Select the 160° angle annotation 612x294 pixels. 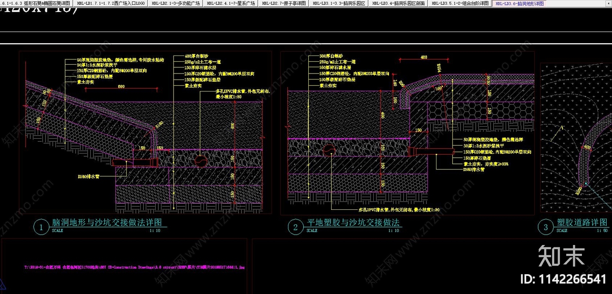coord(438,88)
